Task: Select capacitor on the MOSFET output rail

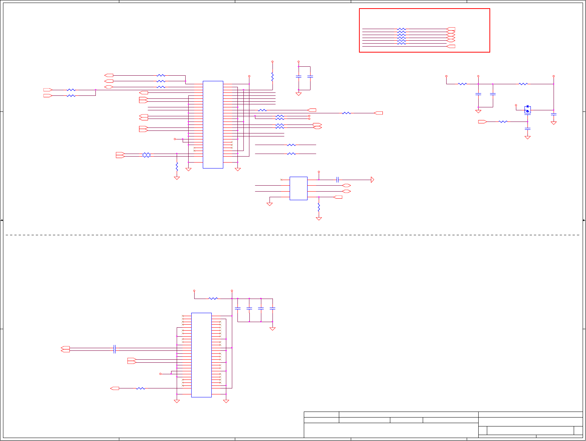Action: coord(554,114)
